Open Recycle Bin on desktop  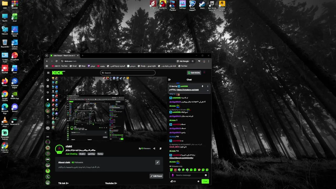click(5, 44)
